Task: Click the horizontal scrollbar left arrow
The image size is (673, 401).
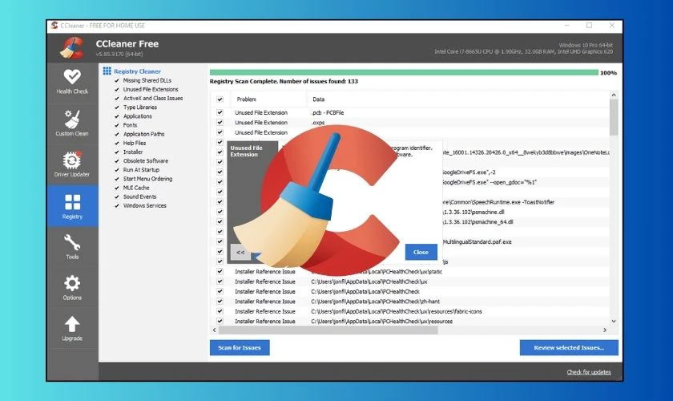Action: coord(215,330)
